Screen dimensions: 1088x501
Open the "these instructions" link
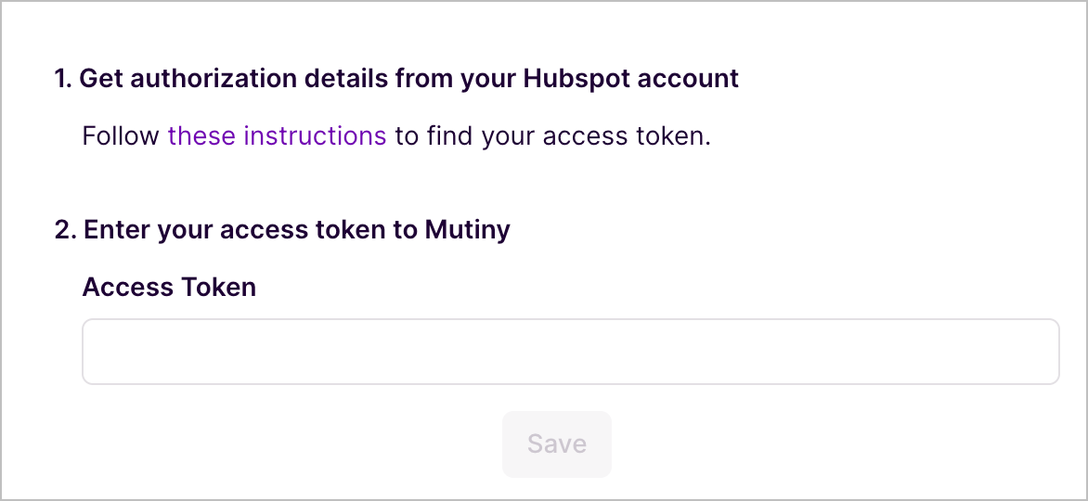click(277, 136)
